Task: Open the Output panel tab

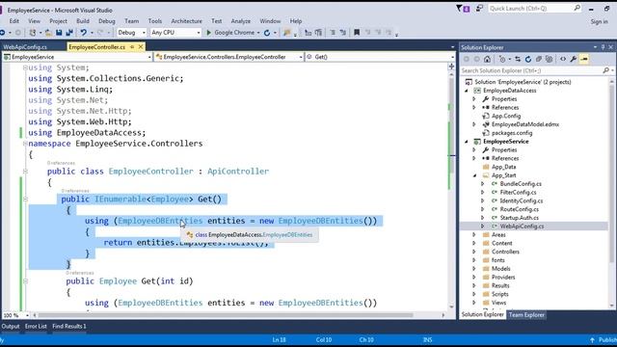Action: click(x=11, y=326)
